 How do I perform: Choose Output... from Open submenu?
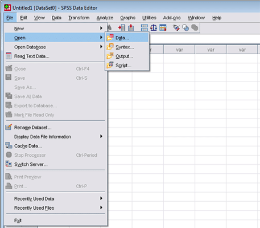(127, 56)
